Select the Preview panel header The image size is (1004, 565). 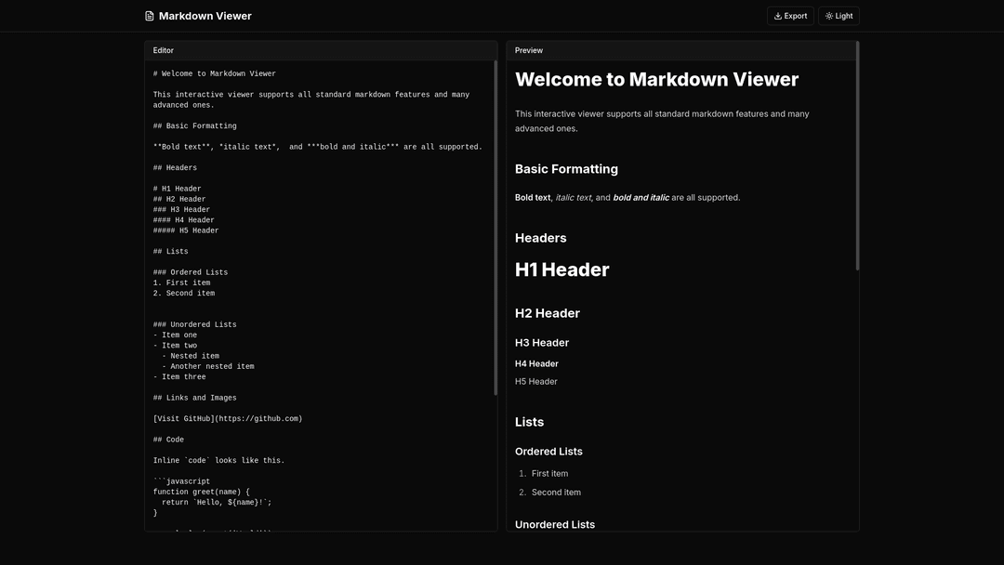pyautogui.click(x=529, y=50)
